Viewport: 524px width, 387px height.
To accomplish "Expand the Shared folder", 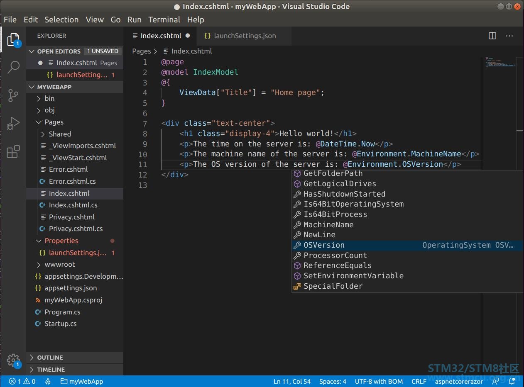I will pos(75,134).
